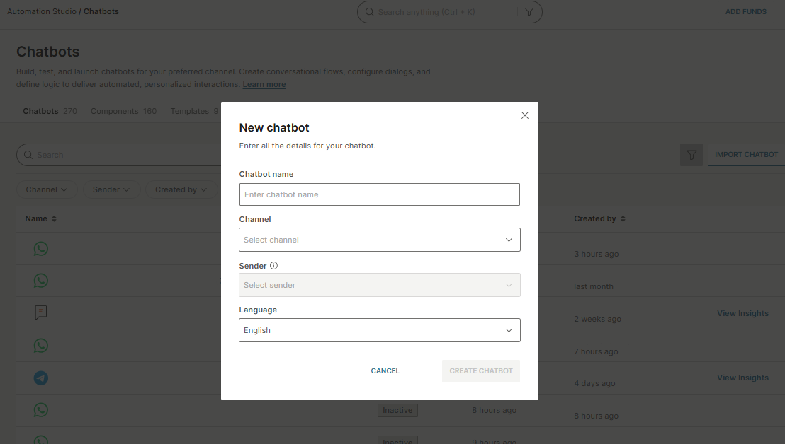Click the magnifier icon in the top search bar

[x=369, y=12]
